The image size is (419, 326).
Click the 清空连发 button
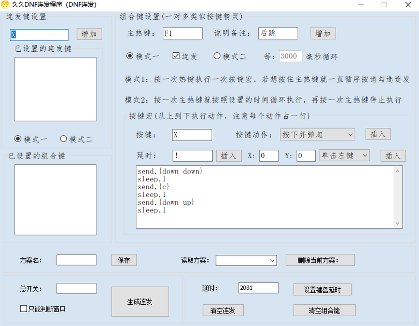click(223, 310)
